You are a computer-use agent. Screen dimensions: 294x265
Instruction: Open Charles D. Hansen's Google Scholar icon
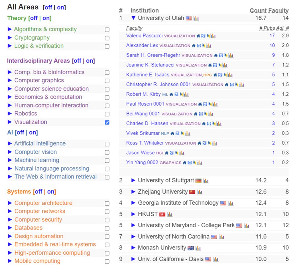tap(209, 124)
